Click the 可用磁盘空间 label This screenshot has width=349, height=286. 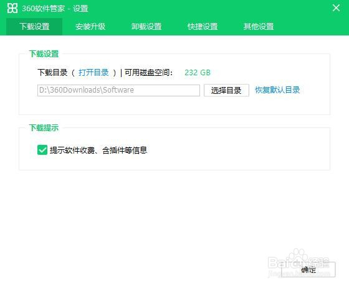tap(148, 72)
